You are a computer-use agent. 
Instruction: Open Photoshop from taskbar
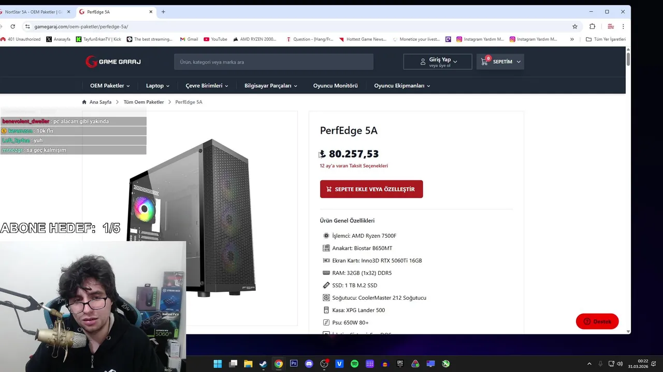(x=294, y=364)
